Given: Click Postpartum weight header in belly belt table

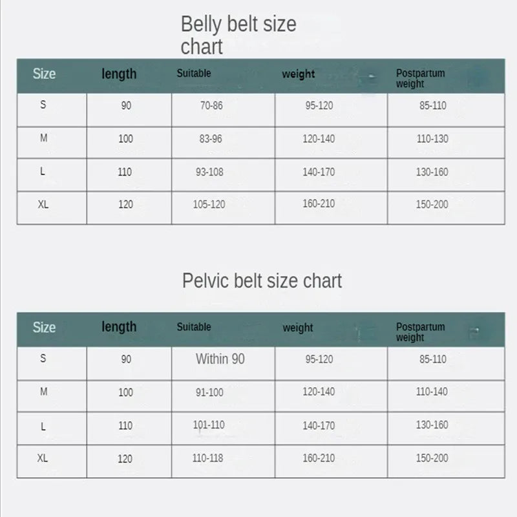Looking at the screenshot, I should (x=421, y=78).
